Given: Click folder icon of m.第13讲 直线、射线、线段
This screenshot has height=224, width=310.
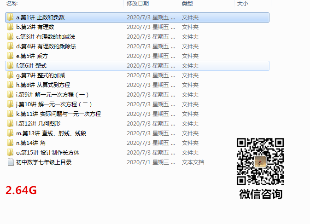Looking at the screenshot, I should 10,133.
